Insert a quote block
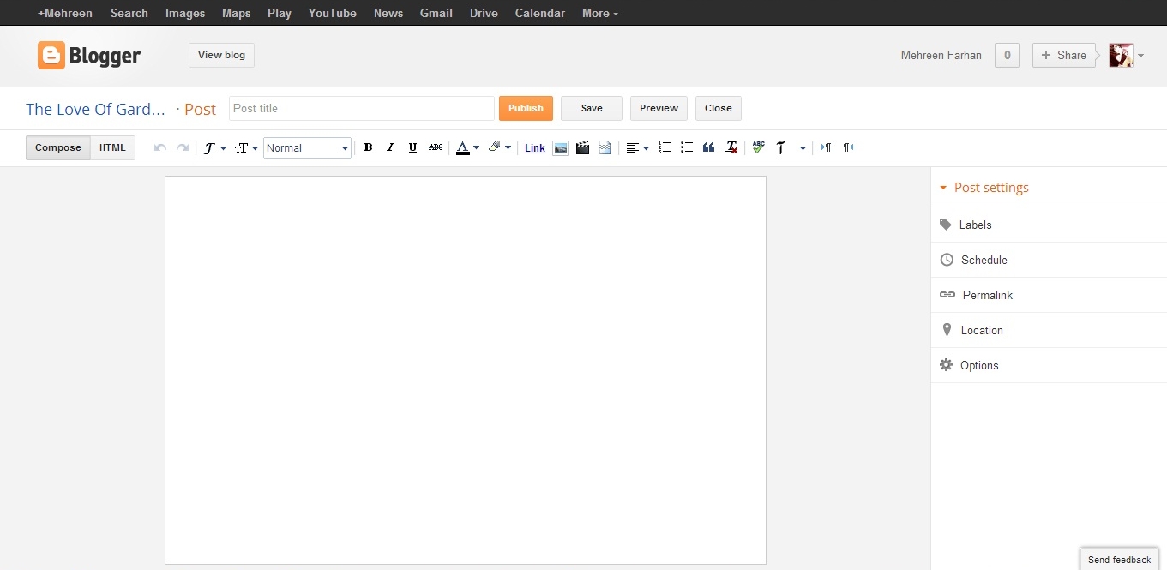The width and height of the screenshot is (1167, 570). [708, 147]
